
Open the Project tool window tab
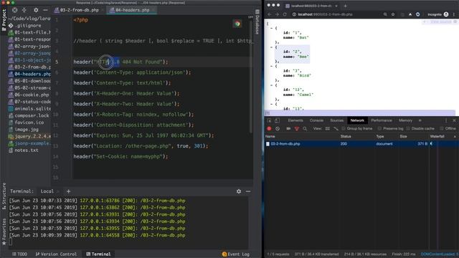tap(4, 21)
